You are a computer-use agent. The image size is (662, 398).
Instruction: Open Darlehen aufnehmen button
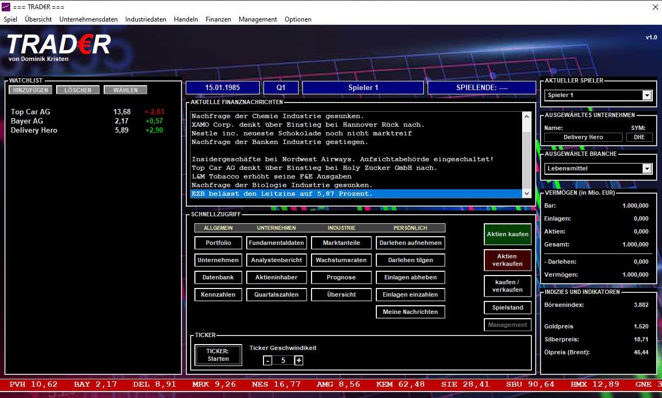click(410, 243)
